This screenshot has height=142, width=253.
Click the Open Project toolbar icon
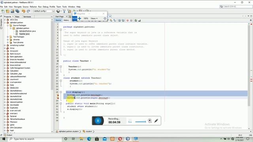[x=12, y=11]
